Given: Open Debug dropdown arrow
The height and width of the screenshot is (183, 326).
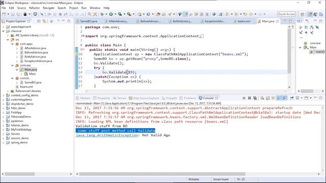Looking at the screenshot, I should (106, 14).
